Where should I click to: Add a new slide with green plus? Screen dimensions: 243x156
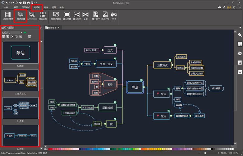click(25, 32)
